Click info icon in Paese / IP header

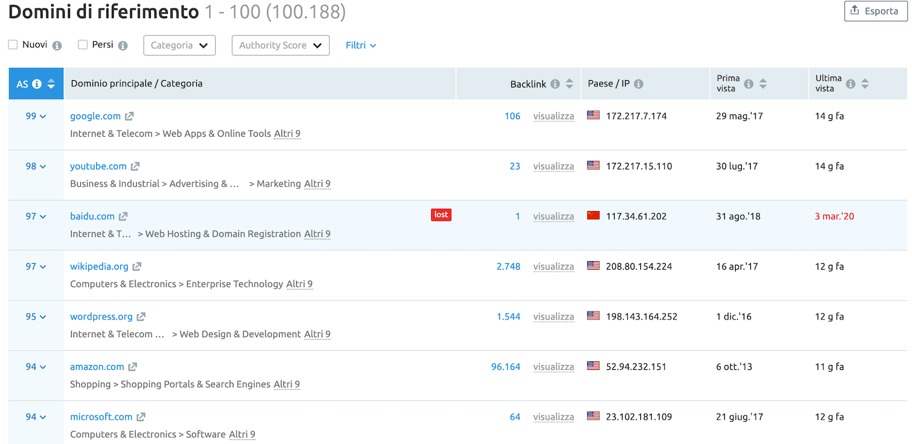(639, 84)
